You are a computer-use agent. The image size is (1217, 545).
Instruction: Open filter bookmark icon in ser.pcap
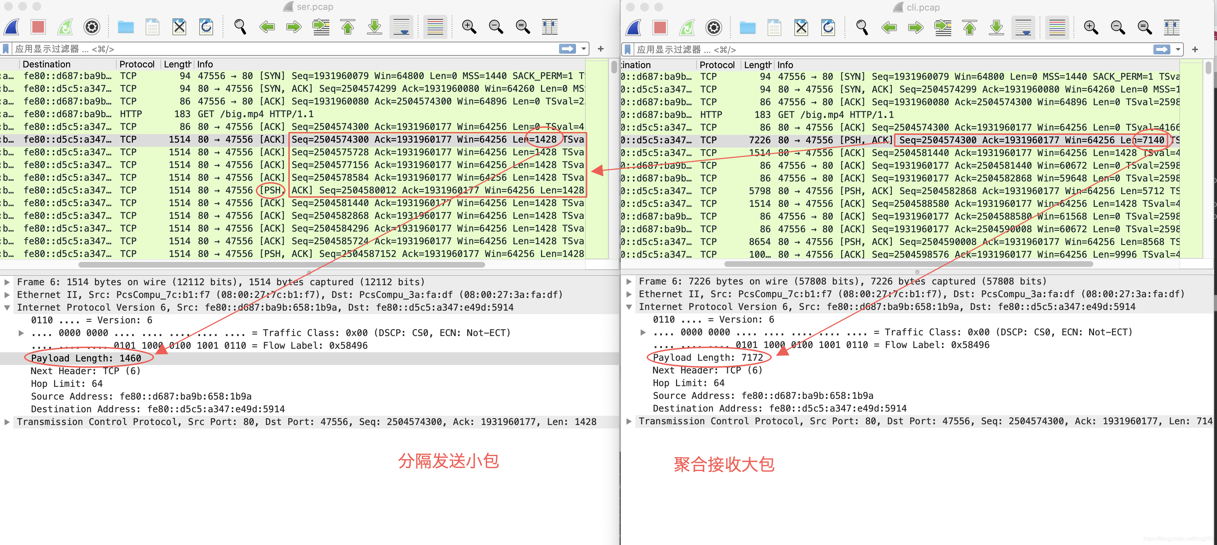click(6, 49)
